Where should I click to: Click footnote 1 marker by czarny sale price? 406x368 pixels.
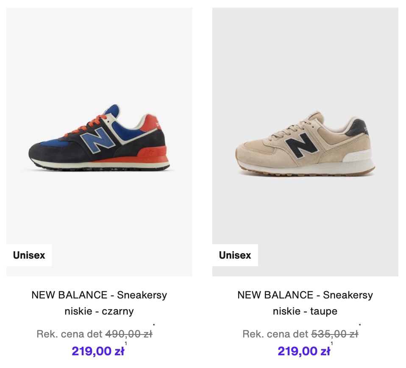[126, 343]
